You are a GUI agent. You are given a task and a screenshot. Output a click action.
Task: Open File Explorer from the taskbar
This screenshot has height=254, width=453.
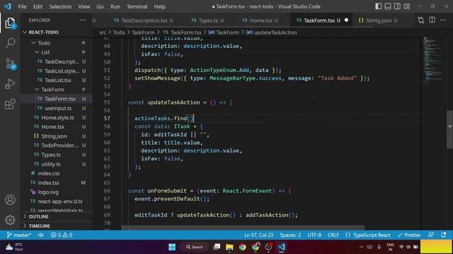(229, 247)
